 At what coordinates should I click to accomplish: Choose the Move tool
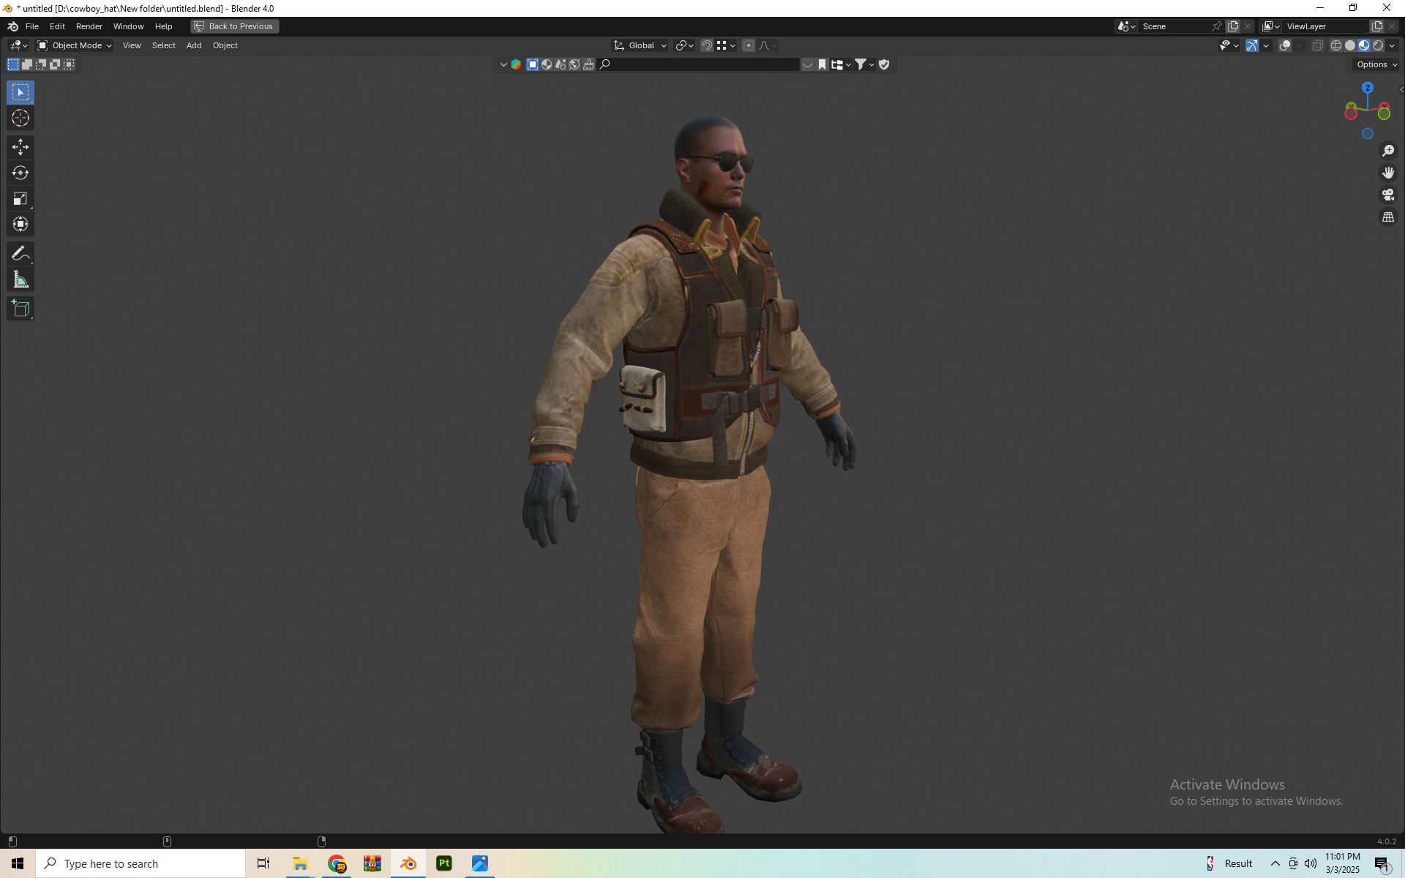pyautogui.click(x=20, y=147)
